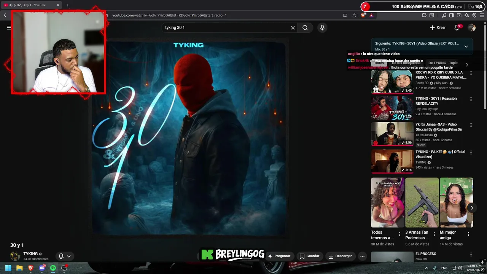
Task: Open options for 'Mi mejor amiga' short
Action: pyautogui.click(x=468, y=234)
